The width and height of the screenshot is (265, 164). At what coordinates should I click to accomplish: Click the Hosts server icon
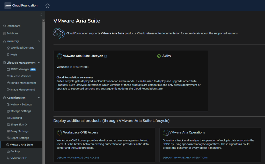pos(8,55)
